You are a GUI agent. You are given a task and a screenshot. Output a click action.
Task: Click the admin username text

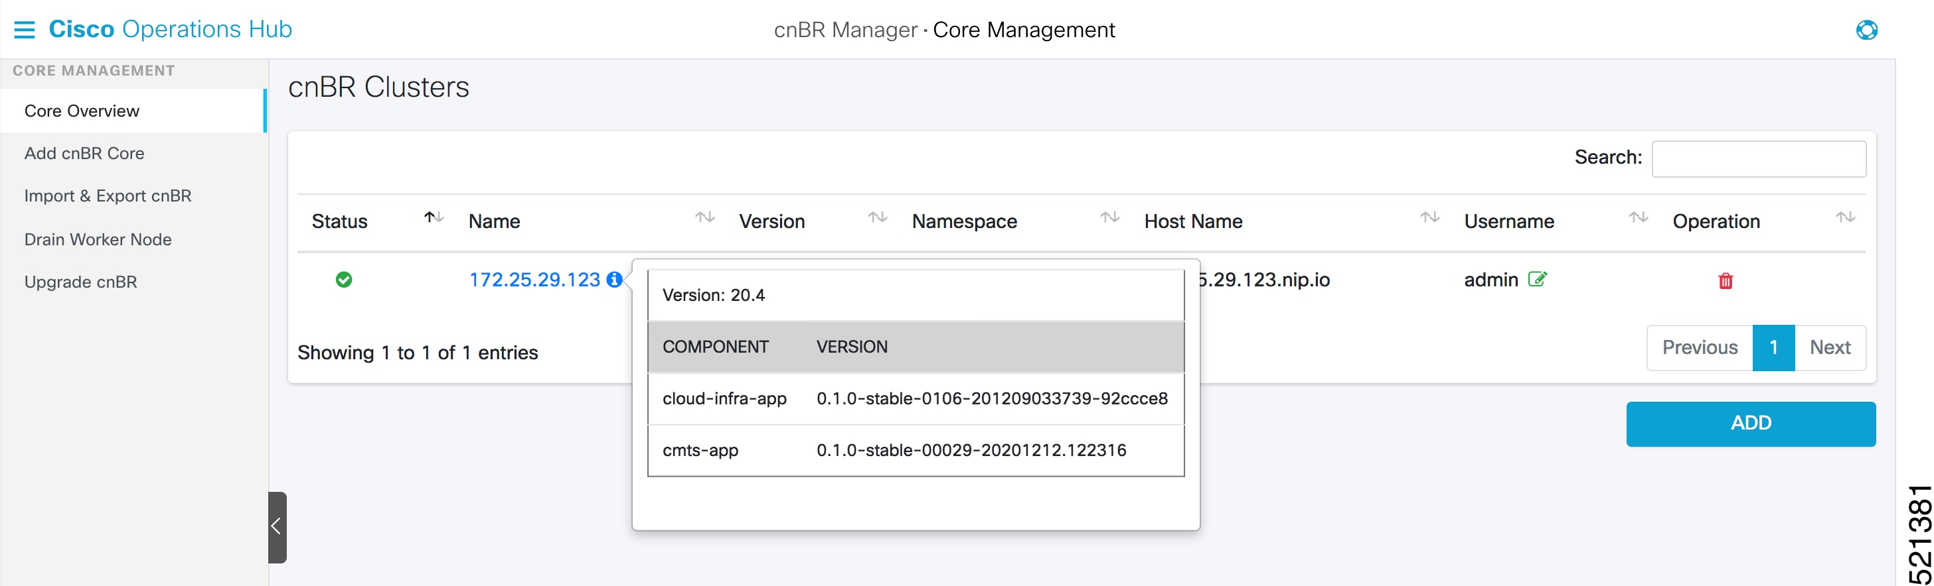[x=1491, y=280]
